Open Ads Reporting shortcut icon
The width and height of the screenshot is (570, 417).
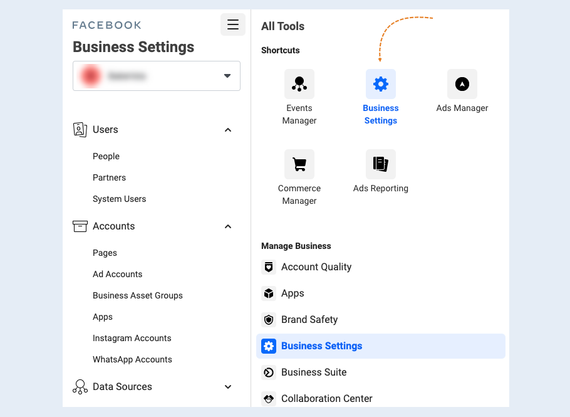(381, 164)
